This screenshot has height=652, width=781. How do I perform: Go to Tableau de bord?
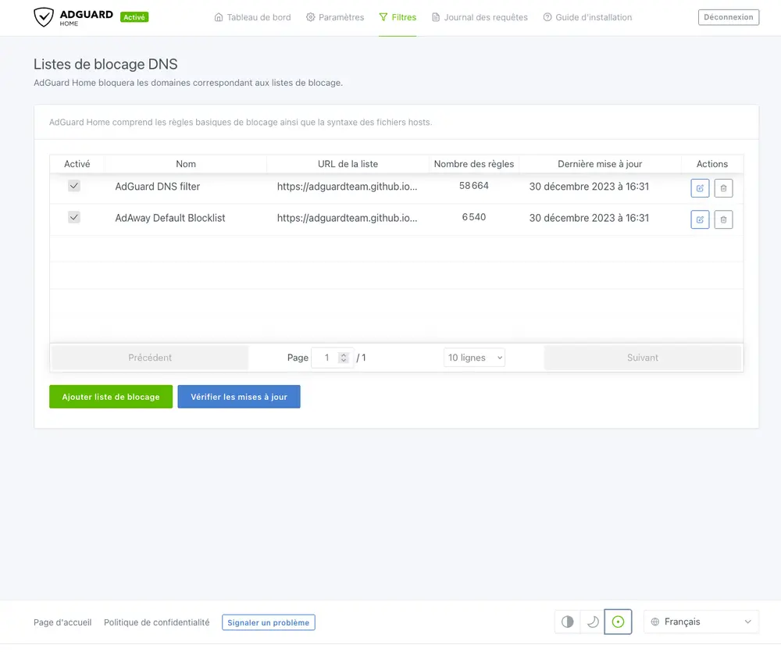pos(252,17)
